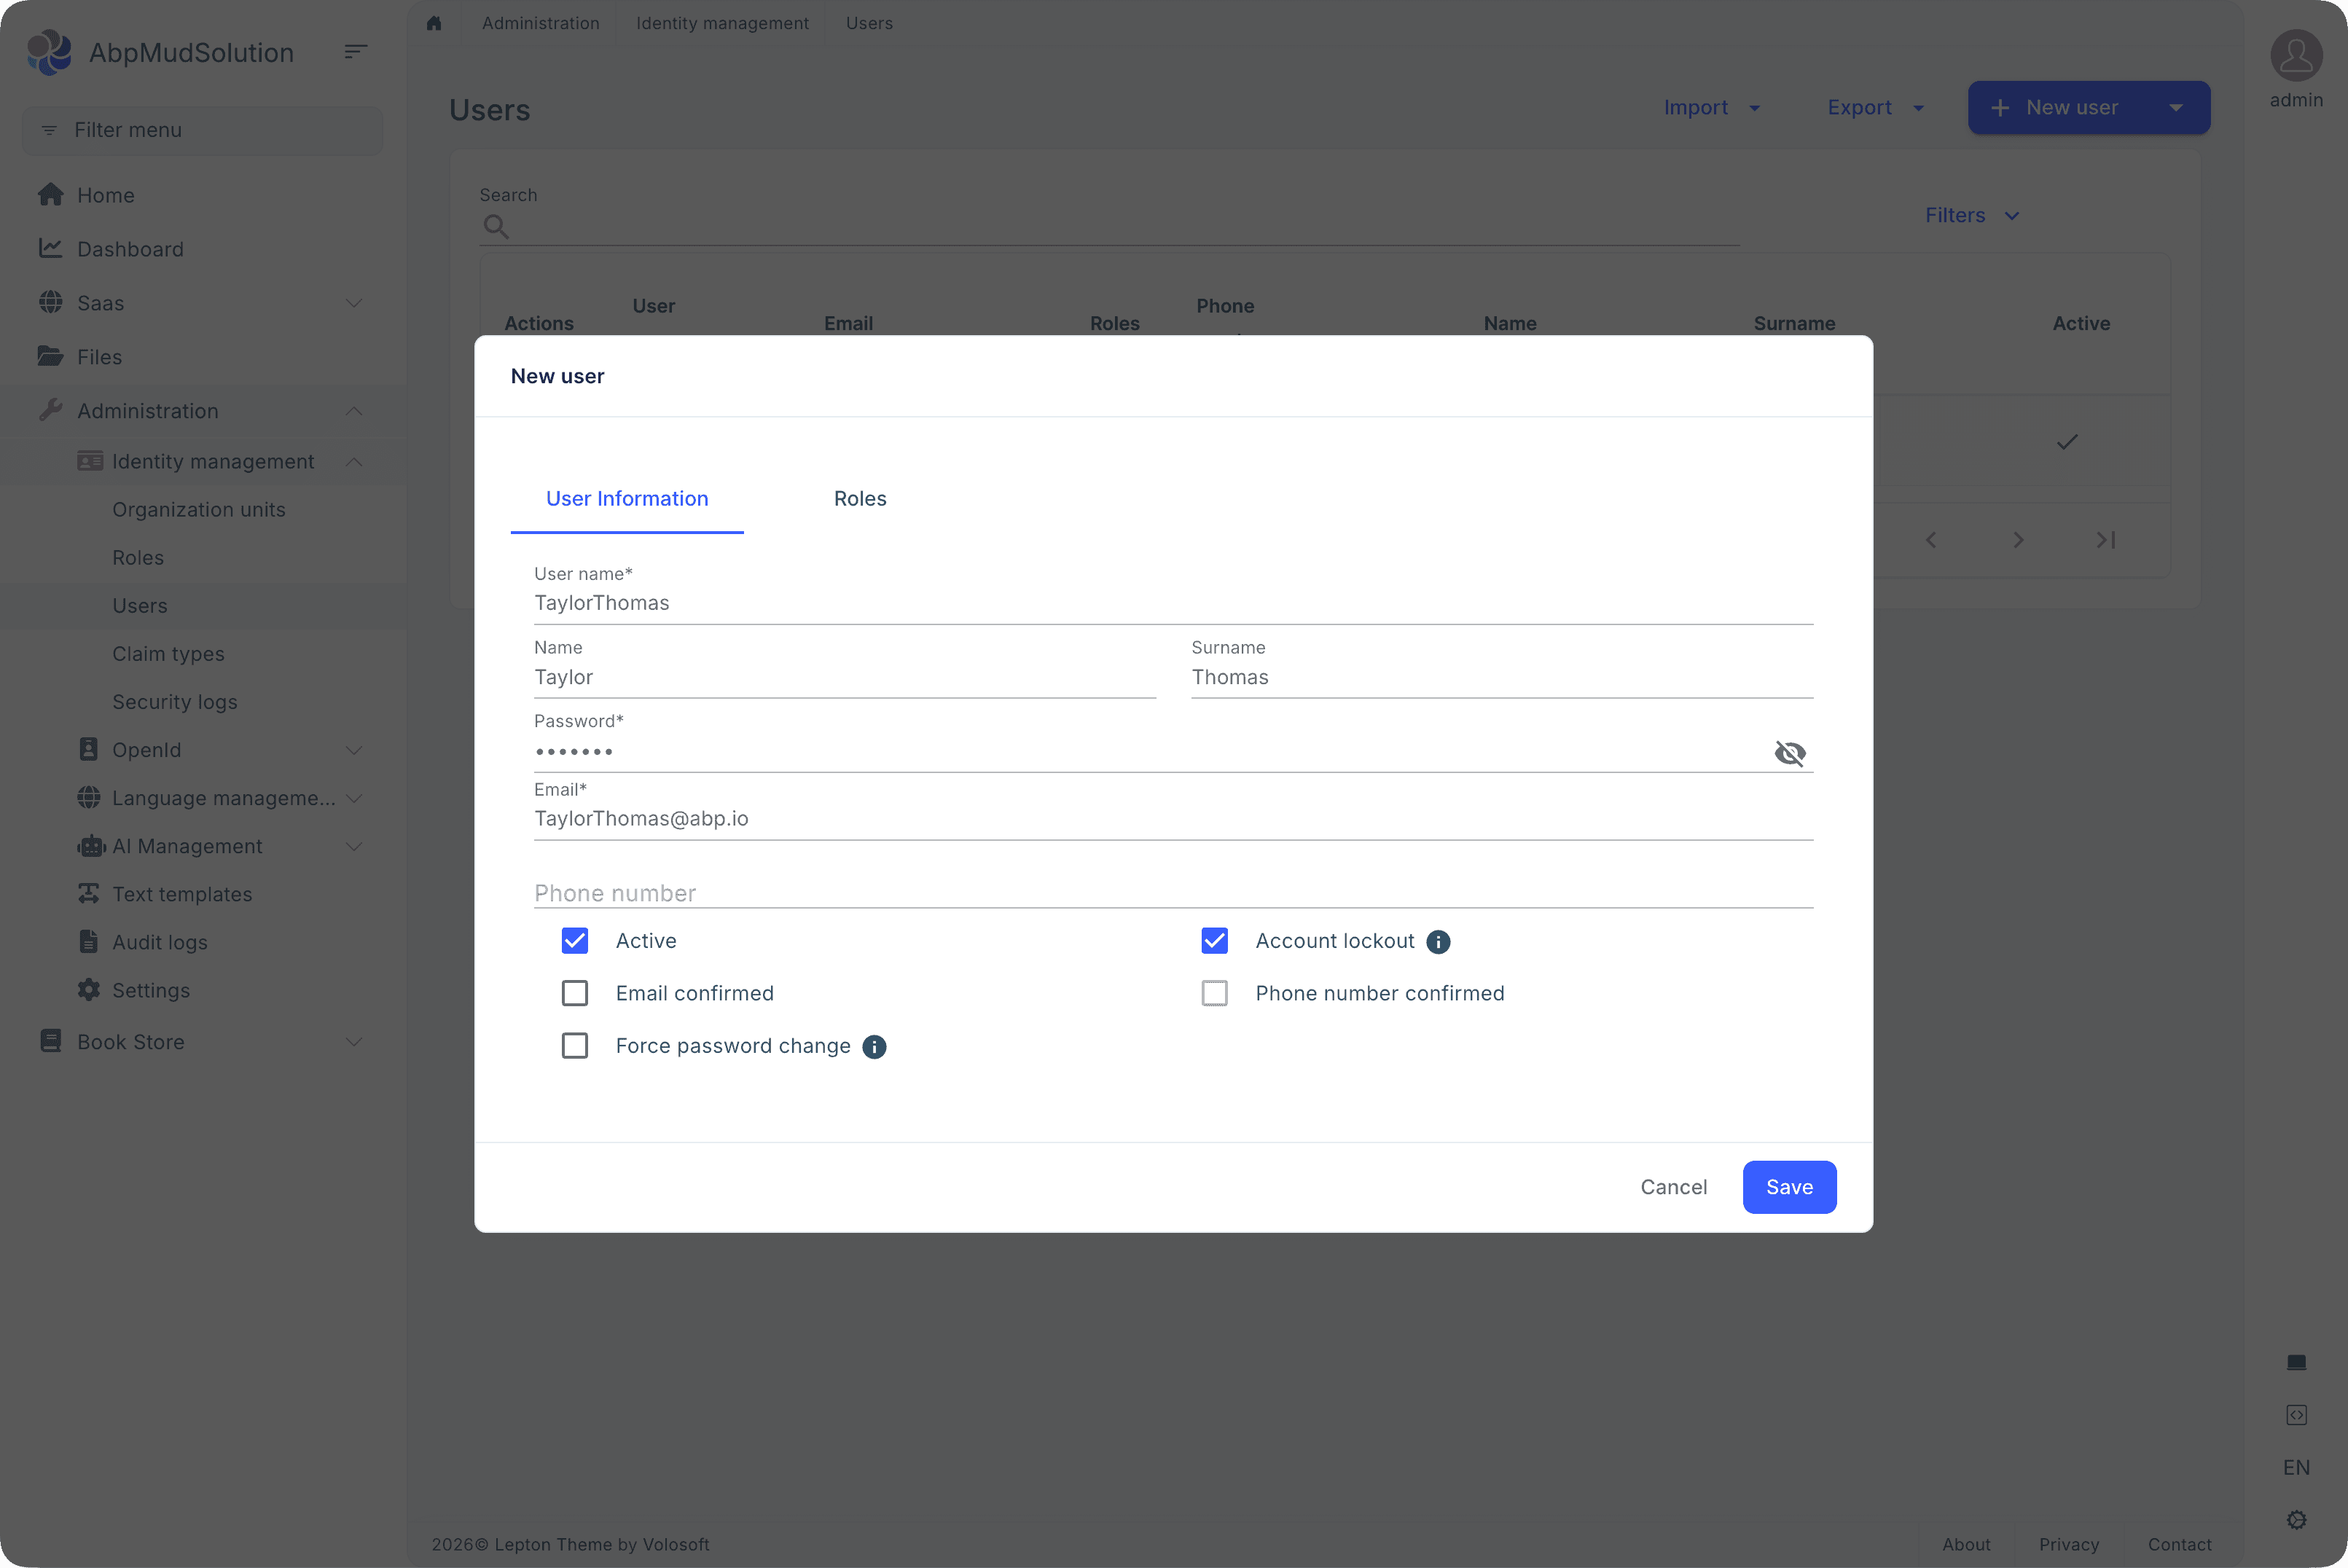Collapse the Administration menu chevron
Image resolution: width=2348 pixels, height=1568 pixels.
click(354, 411)
